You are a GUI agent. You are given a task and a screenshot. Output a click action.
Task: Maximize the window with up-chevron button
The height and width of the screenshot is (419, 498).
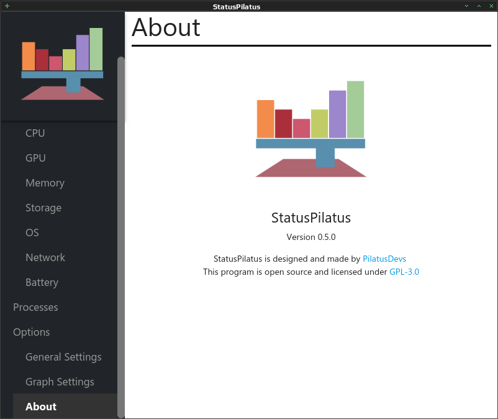point(479,6)
